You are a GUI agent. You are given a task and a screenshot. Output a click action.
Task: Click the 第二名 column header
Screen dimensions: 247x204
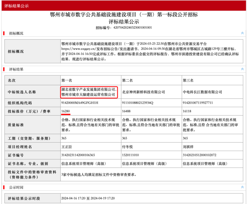127,81
